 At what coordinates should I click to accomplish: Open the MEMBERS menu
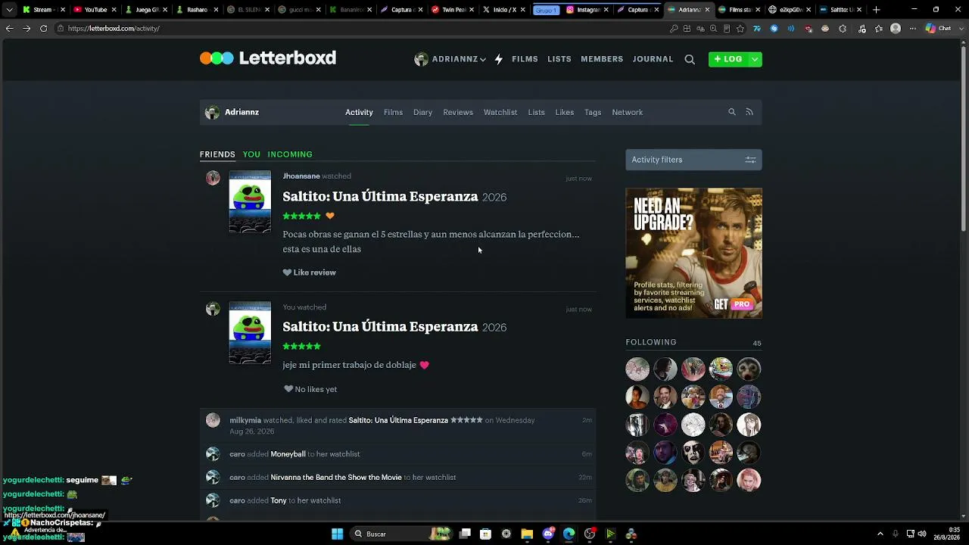pyautogui.click(x=602, y=59)
